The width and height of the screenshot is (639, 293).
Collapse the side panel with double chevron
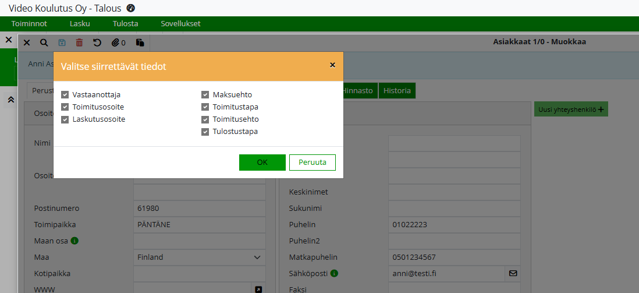pyautogui.click(x=10, y=100)
